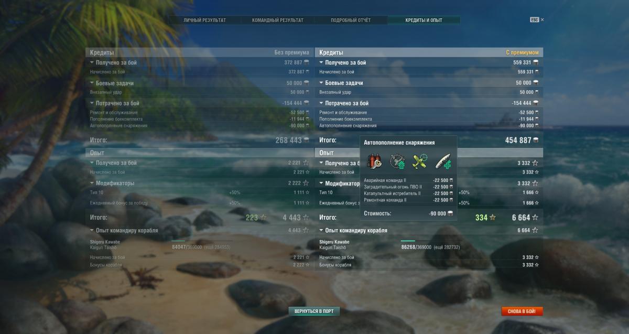Collapse left Получено за бой credits section
This screenshot has height=334, width=629.
point(92,62)
